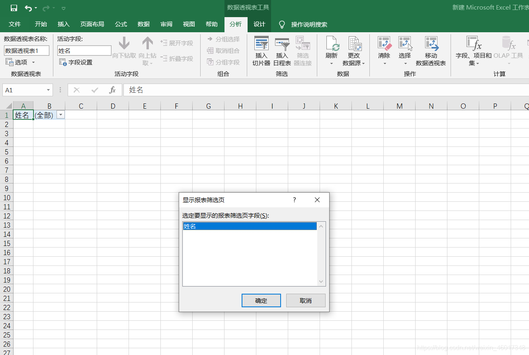
Task: Open the undo history dropdown arrow
Action: point(36,8)
